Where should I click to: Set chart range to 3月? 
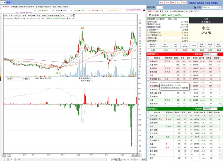124,159
